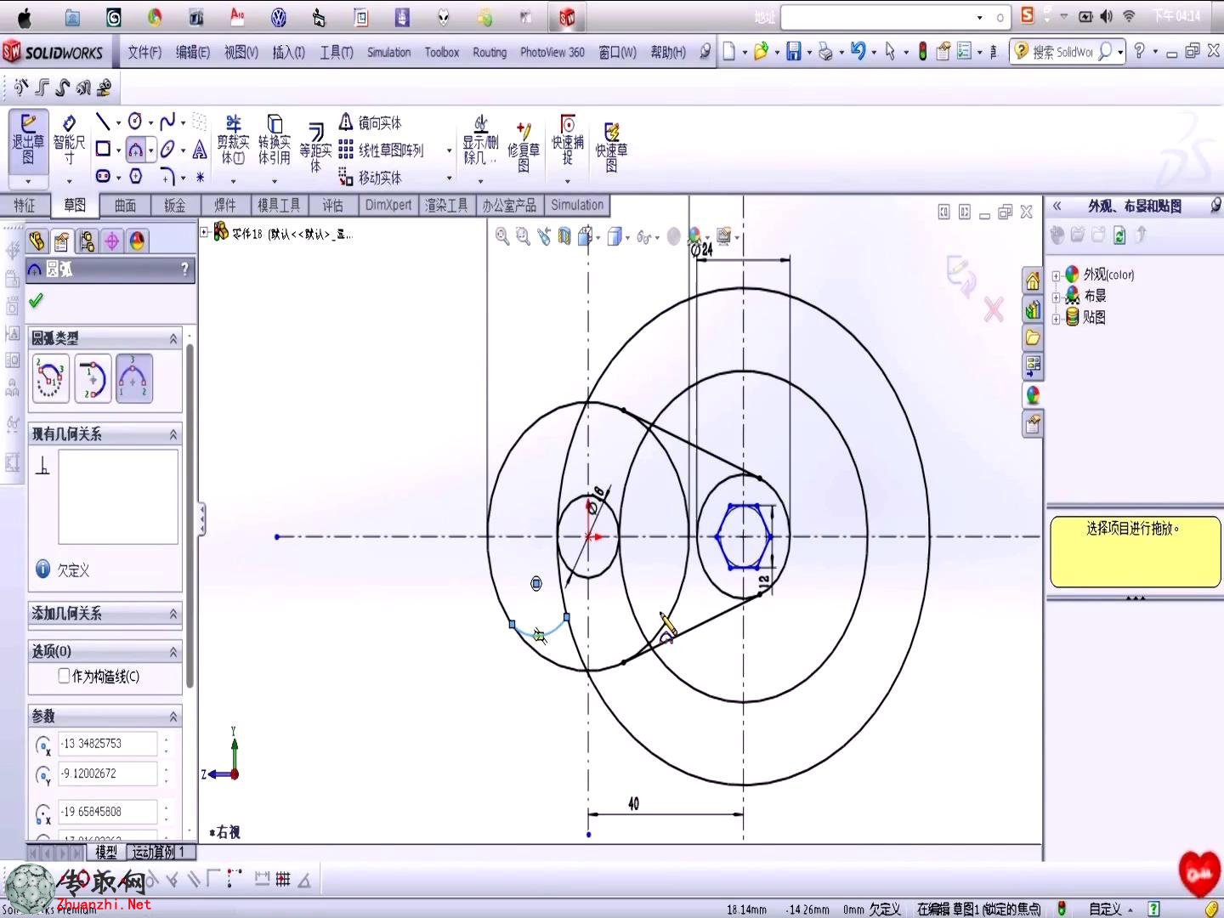
Task: Click Trim Entities (剪裁实体) tool
Action: [x=233, y=141]
